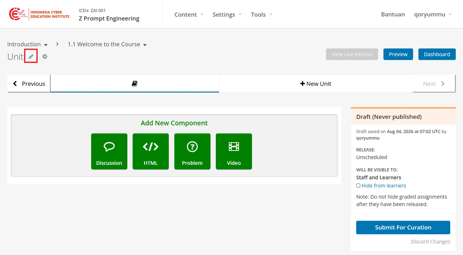This screenshot has width=463, height=255.
Task: Add a Video component
Action: tap(234, 151)
